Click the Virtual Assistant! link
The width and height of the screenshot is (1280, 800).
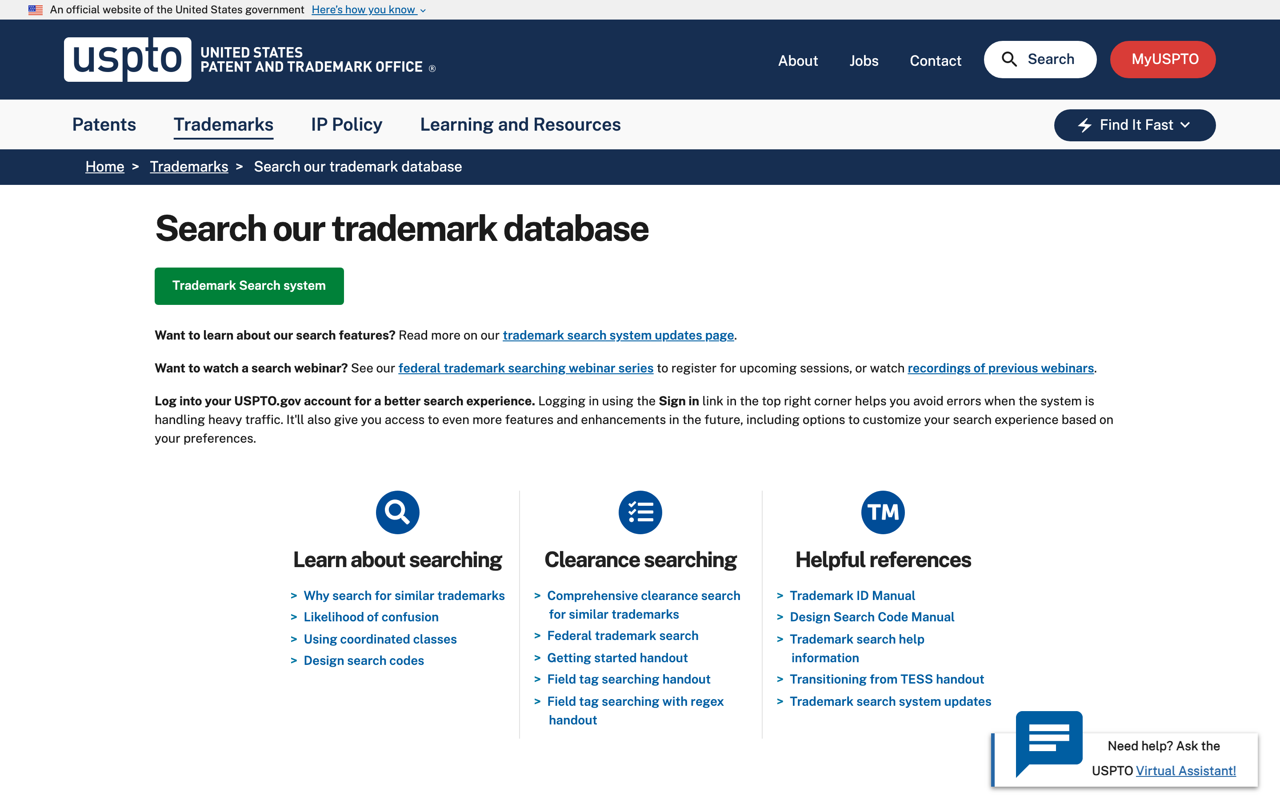(1186, 771)
